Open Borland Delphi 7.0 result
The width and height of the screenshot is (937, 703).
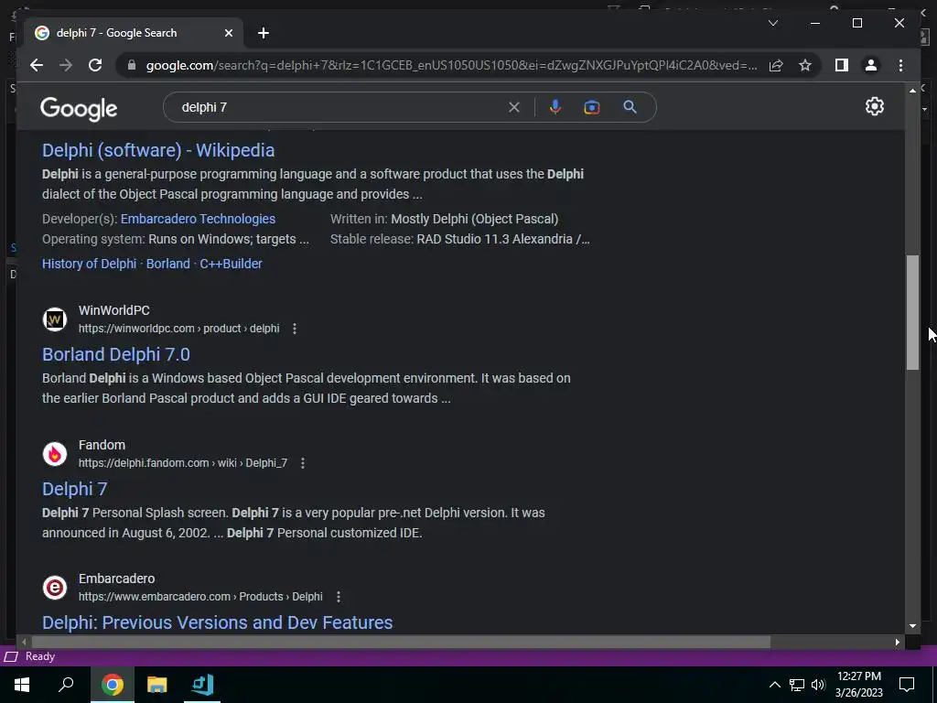[116, 354]
